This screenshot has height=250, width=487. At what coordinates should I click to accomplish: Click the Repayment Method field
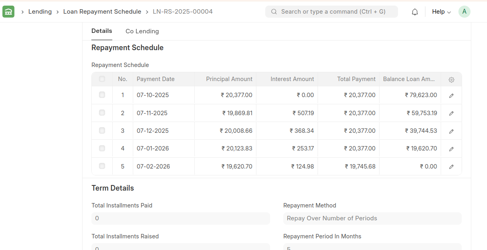pyautogui.click(x=372, y=218)
